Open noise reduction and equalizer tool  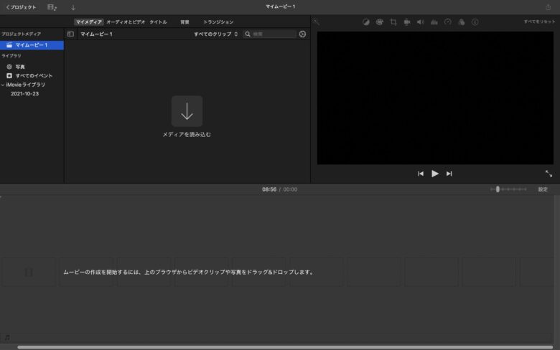point(434,22)
